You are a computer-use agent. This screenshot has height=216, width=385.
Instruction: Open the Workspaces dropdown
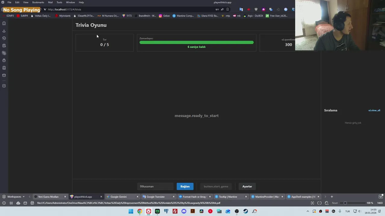click(x=14, y=197)
